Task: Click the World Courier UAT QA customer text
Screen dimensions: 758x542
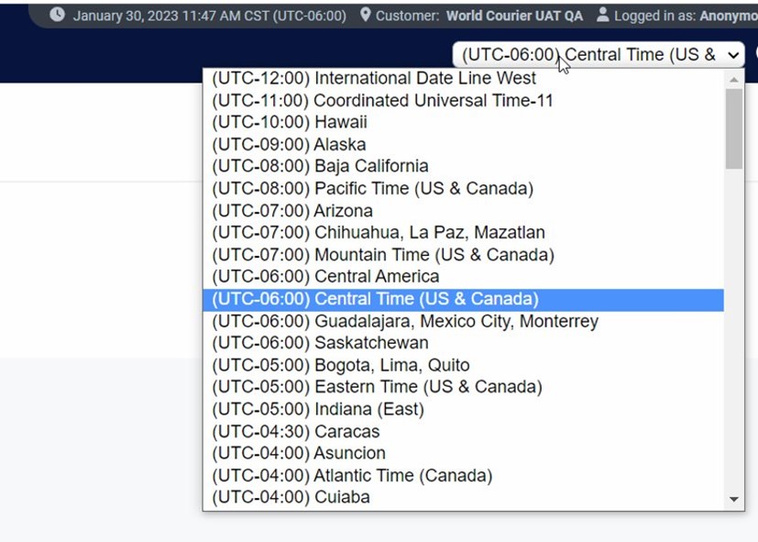Action: tap(514, 16)
